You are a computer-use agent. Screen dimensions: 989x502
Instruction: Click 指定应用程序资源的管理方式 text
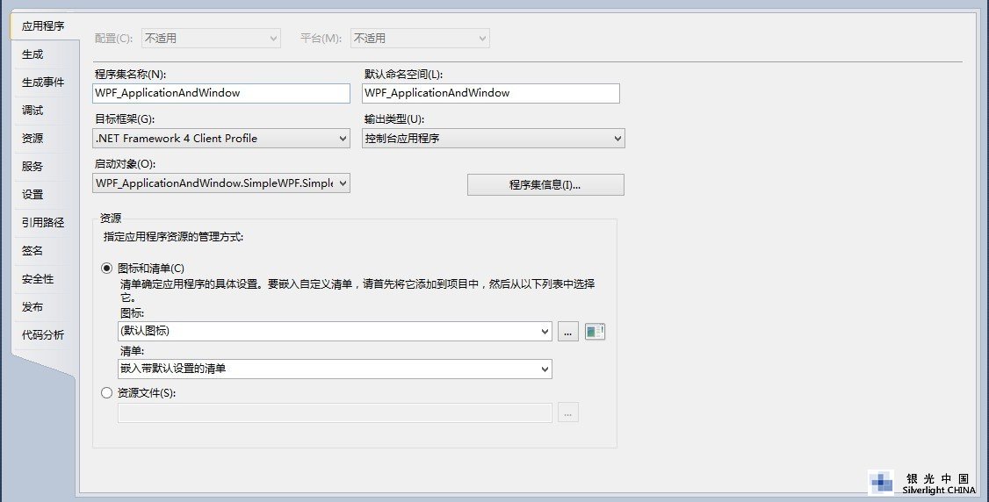(x=173, y=238)
